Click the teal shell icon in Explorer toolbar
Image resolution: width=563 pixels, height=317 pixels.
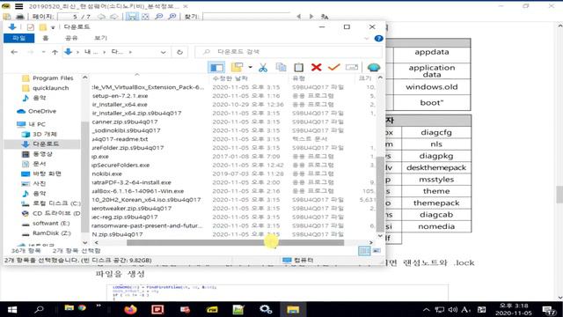tap(373, 67)
